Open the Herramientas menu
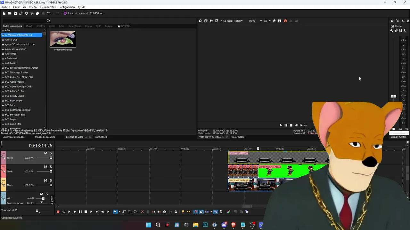This screenshot has height=230, width=410. (48, 7)
